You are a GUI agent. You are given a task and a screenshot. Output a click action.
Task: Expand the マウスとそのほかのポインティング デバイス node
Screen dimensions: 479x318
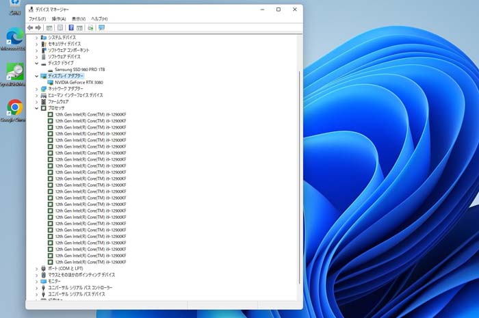(36, 275)
